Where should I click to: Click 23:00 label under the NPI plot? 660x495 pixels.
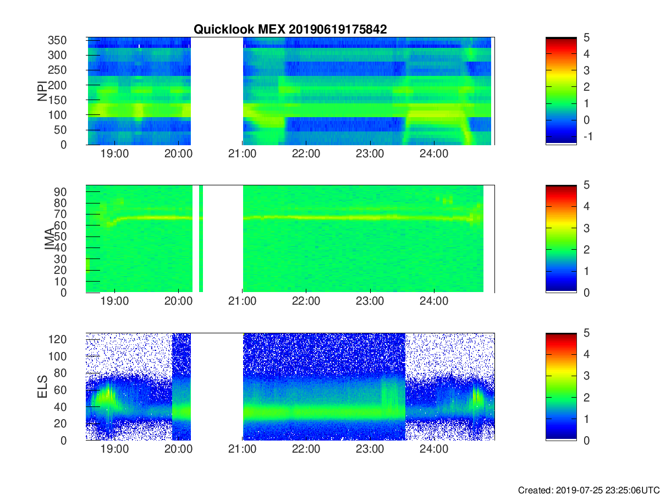coord(370,155)
